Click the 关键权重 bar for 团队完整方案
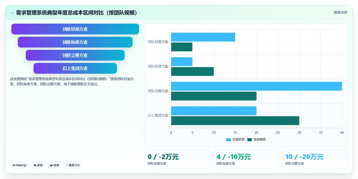This screenshot has height=179, width=358. click(x=256, y=86)
